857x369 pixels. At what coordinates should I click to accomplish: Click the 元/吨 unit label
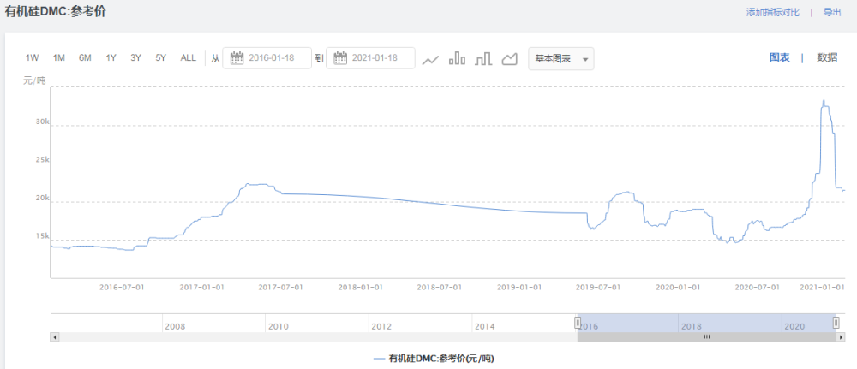(x=34, y=80)
